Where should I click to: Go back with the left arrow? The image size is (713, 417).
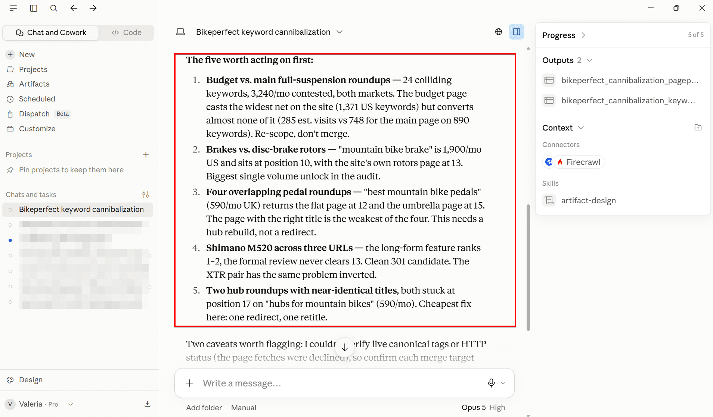74,8
